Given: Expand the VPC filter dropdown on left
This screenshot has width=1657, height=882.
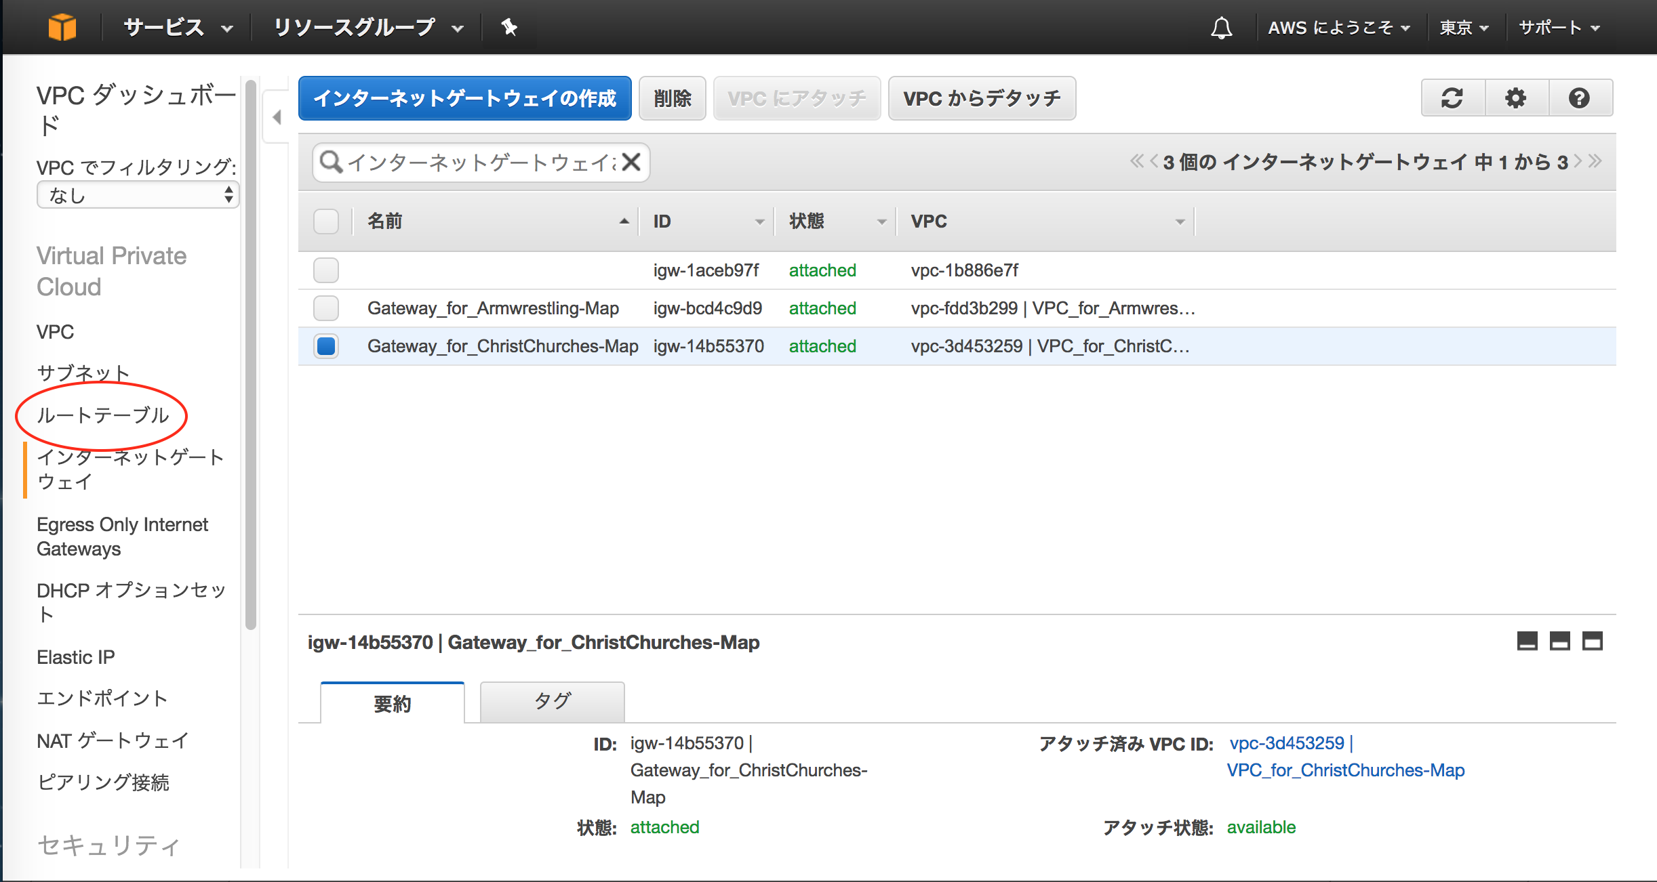Looking at the screenshot, I should 132,197.
